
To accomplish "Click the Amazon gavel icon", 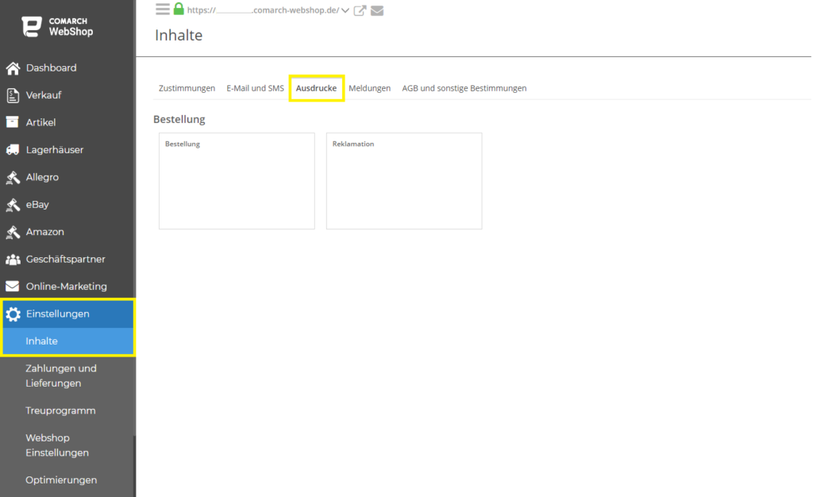I will tap(13, 232).
